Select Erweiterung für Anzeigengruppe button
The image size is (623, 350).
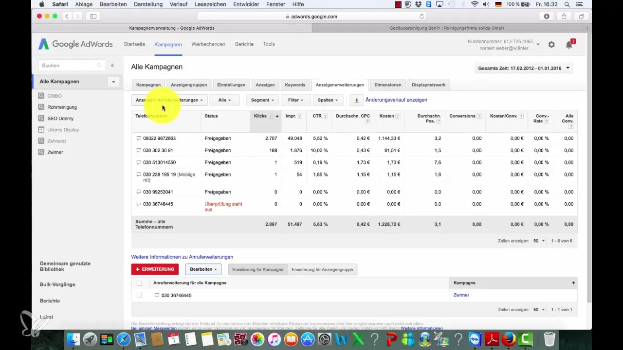[322, 269]
